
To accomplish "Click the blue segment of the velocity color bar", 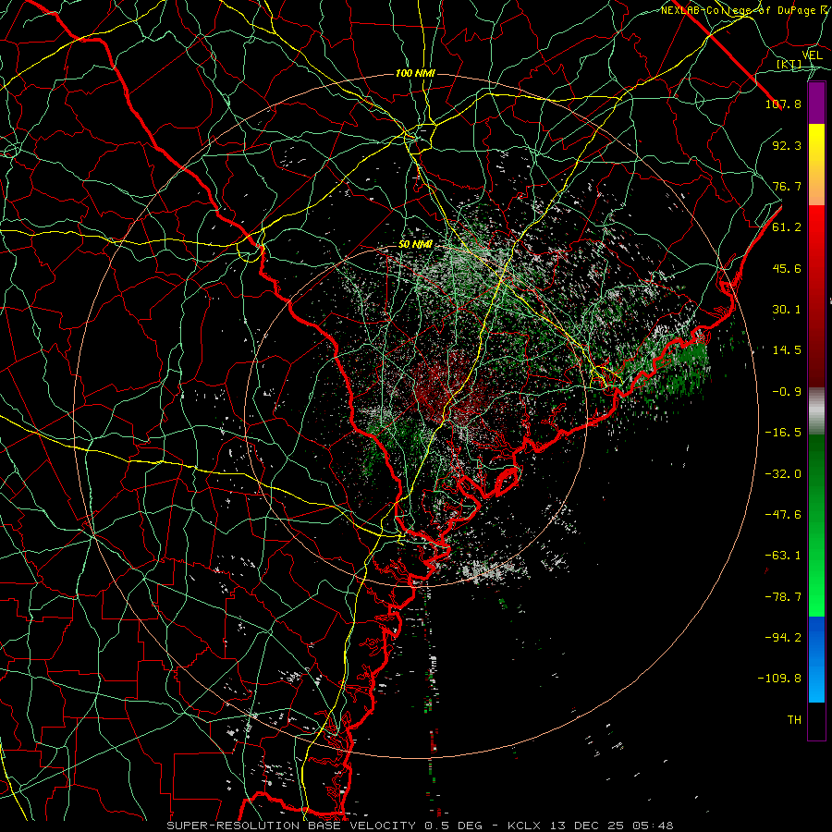I will [x=816, y=659].
